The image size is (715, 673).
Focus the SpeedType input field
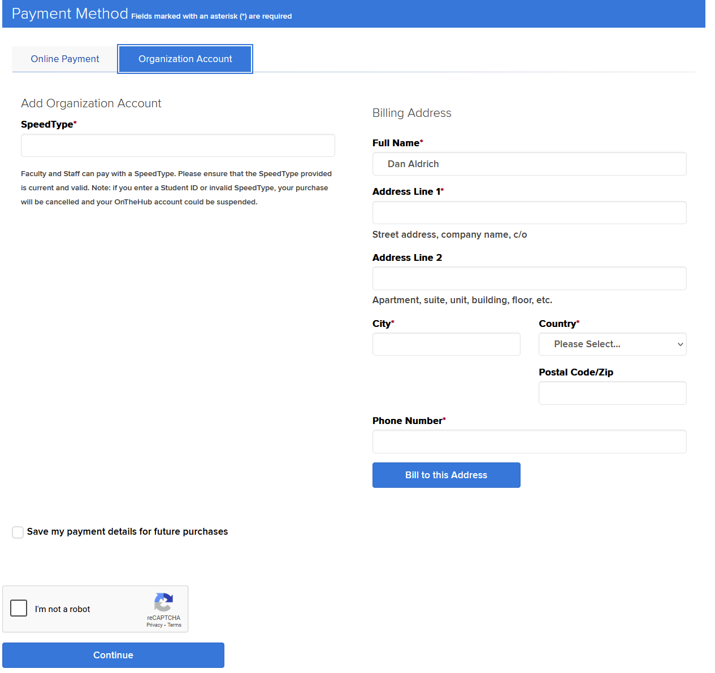tap(177, 146)
